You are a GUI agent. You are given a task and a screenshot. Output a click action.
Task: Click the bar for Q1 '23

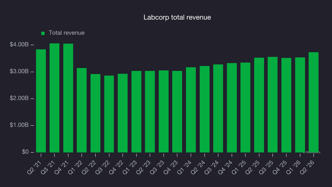tap(136, 112)
